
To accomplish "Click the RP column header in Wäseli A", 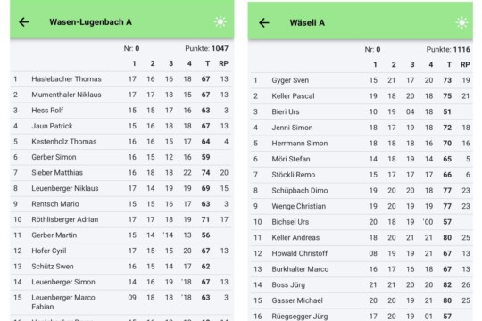I will pyautogui.click(x=465, y=64).
